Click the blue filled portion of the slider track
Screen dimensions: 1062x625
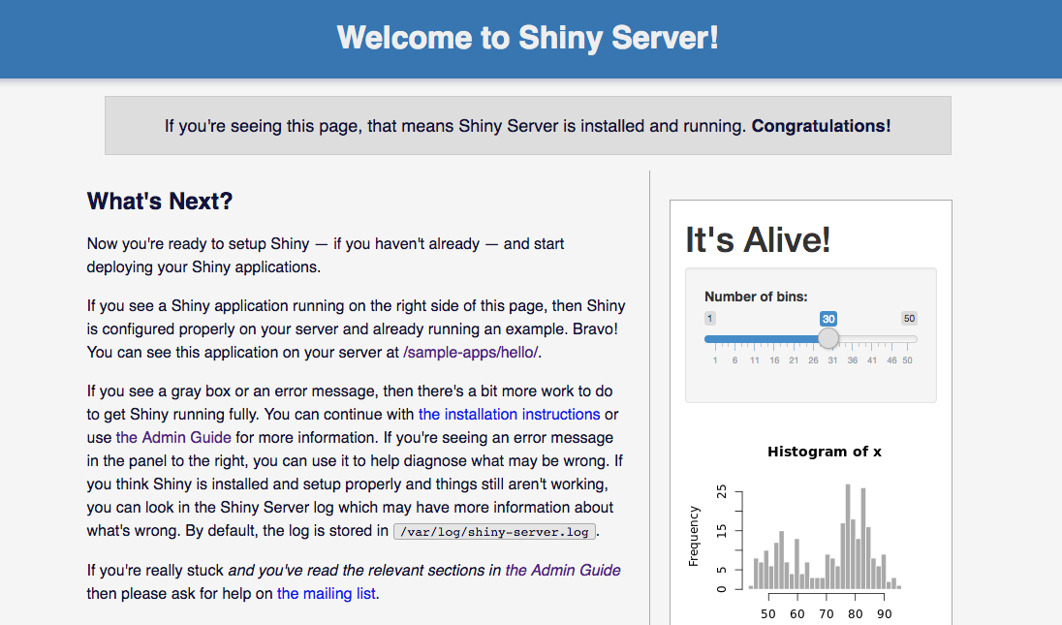[x=765, y=338]
